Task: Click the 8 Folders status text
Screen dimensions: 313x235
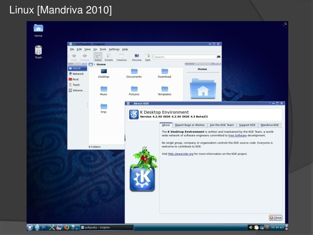Action: pyautogui.click(x=95, y=147)
